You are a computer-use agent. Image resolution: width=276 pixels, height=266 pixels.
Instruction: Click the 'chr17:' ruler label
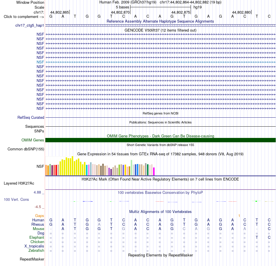(x=39, y=12)
